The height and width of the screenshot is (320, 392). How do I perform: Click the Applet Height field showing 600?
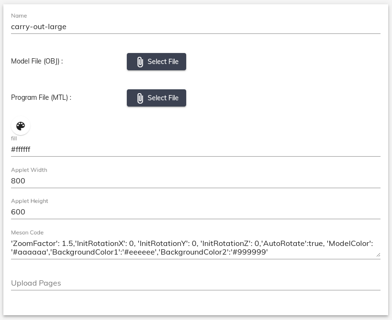(196, 212)
